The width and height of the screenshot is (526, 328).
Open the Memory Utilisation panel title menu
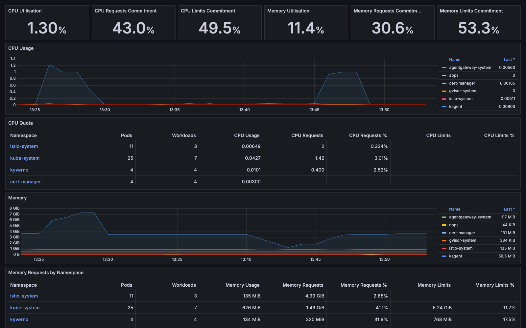click(288, 11)
